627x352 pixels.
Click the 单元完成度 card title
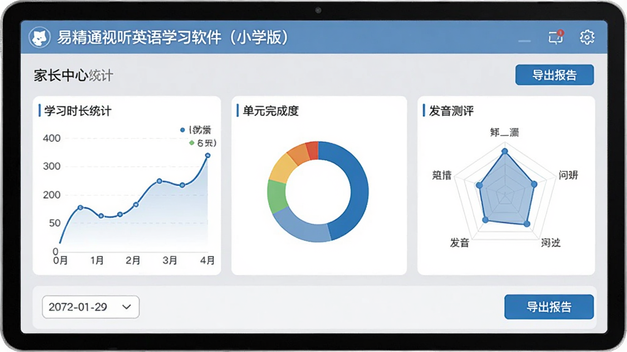[271, 111]
